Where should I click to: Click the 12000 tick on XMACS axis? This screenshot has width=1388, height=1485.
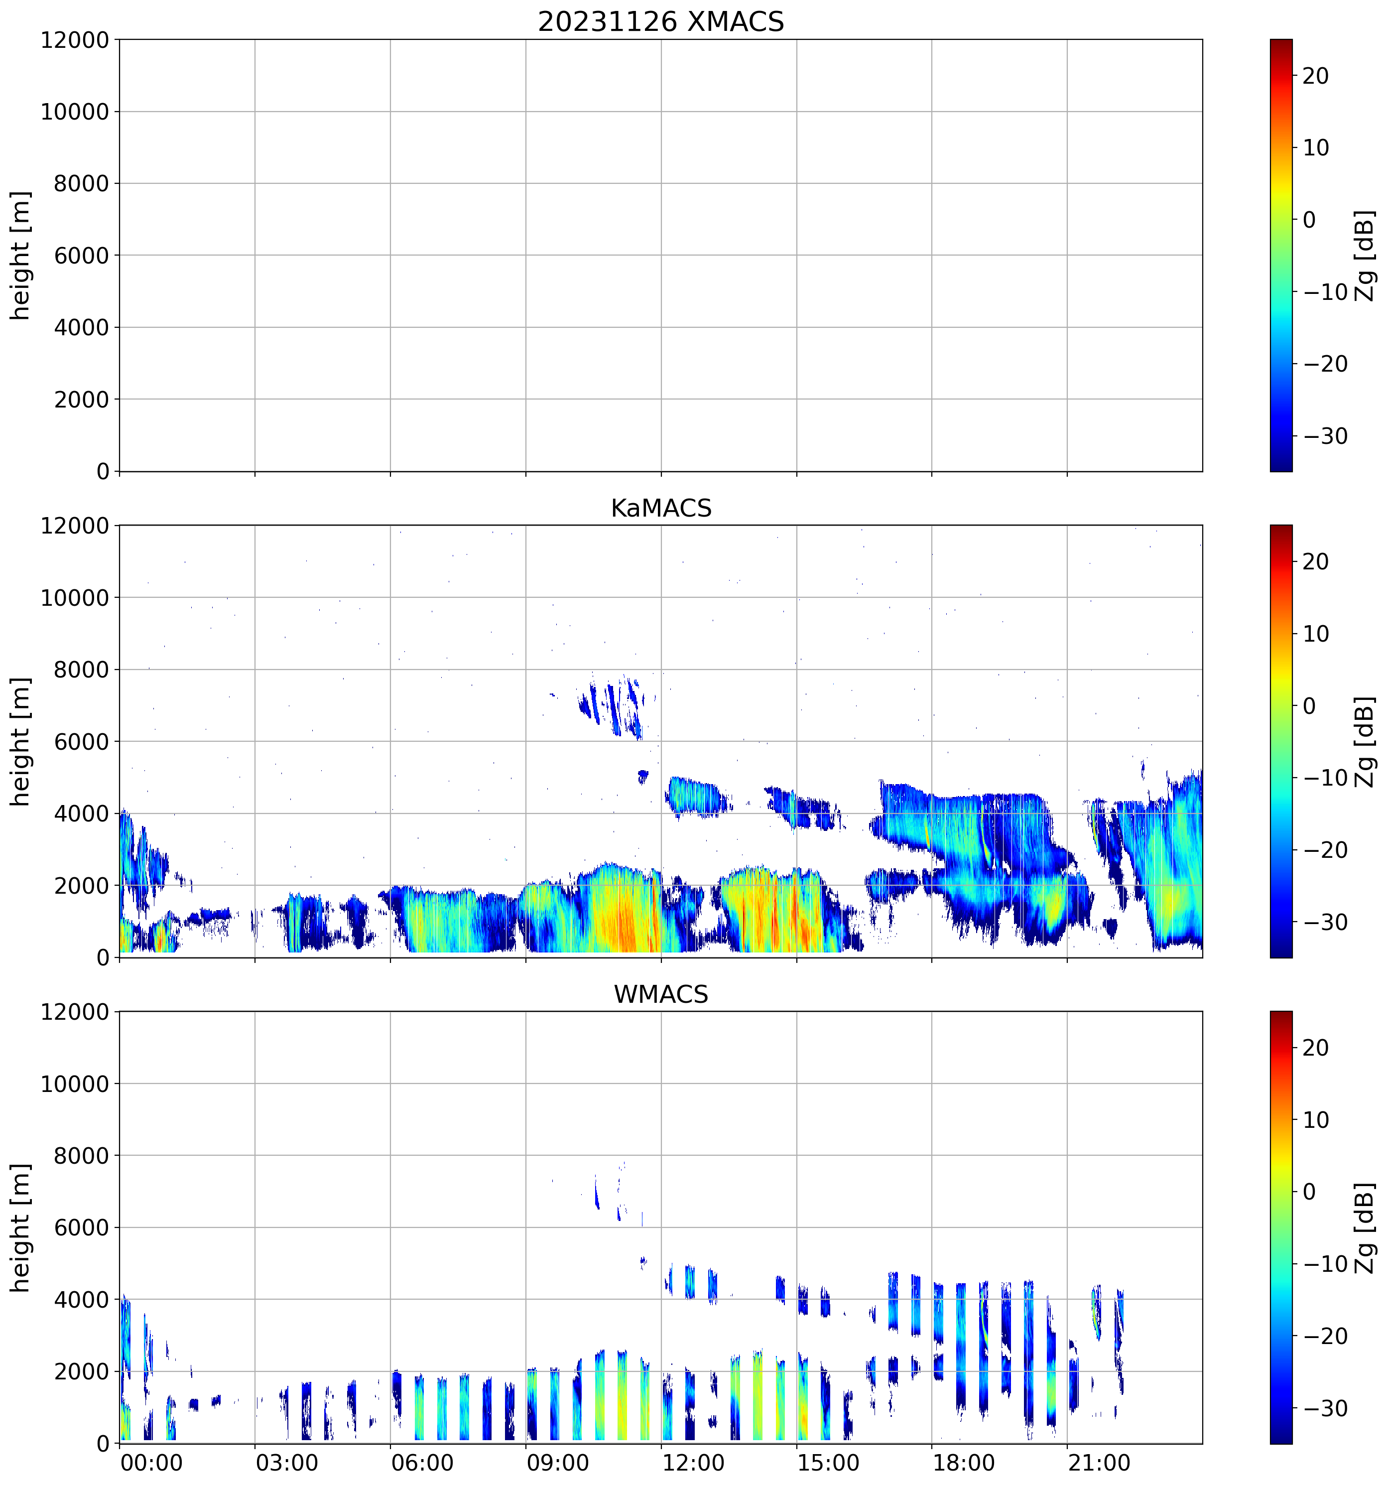(x=75, y=39)
